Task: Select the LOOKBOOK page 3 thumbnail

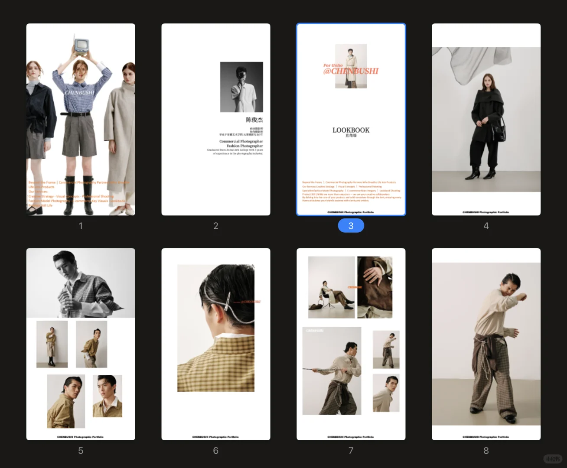Action: coord(351,120)
